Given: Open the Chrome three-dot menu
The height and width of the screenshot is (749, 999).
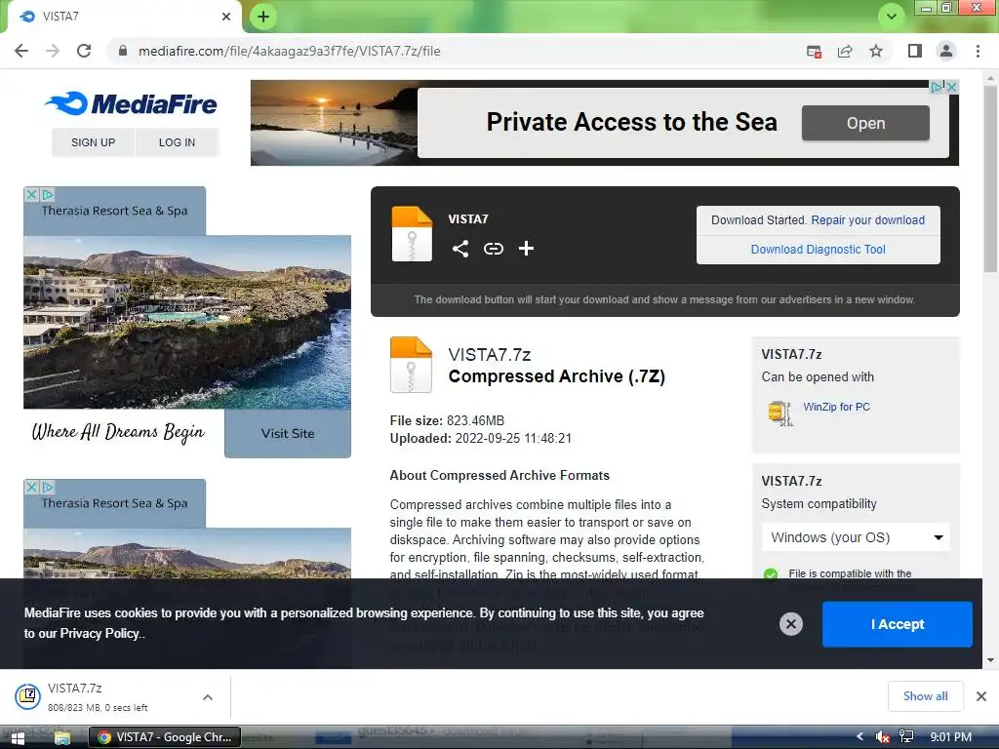Looking at the screenshot, I should (978, 51).
